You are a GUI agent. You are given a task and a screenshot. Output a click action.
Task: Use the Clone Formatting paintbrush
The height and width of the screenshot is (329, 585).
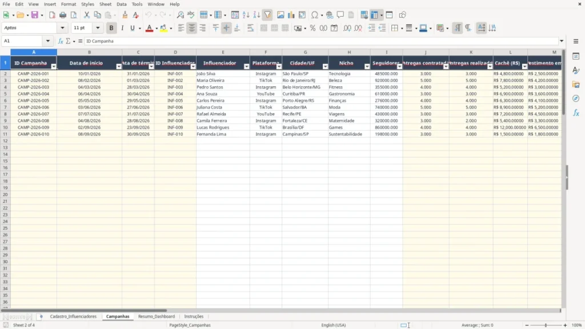[x=125, y=15]
